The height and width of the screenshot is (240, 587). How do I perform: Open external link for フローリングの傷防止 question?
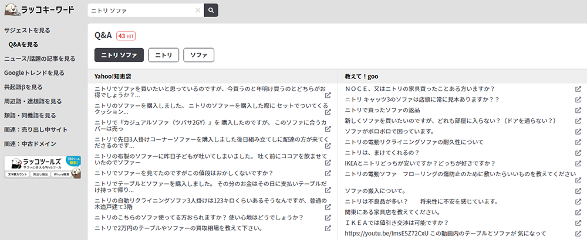[578, 181]
